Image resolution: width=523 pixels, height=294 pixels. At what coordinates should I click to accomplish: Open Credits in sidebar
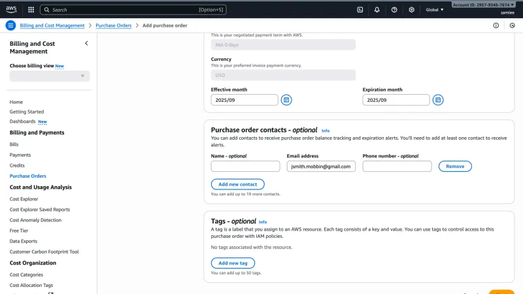17,165
